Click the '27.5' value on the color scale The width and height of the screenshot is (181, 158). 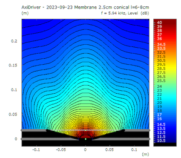[x=161, y=73]
